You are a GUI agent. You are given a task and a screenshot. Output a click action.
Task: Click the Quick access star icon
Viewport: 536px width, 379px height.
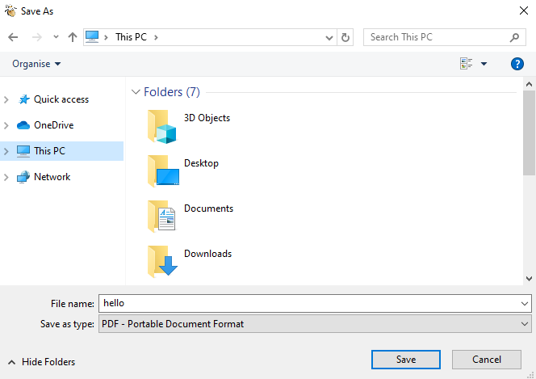24,99
